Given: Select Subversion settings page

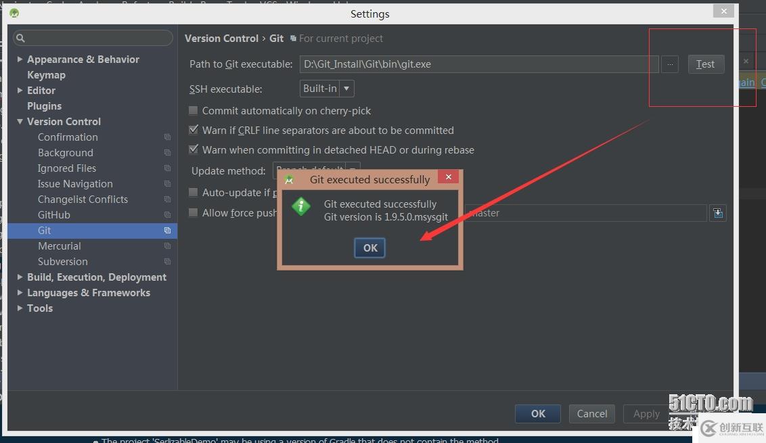Looking at the screenshot, I should 62,262.
